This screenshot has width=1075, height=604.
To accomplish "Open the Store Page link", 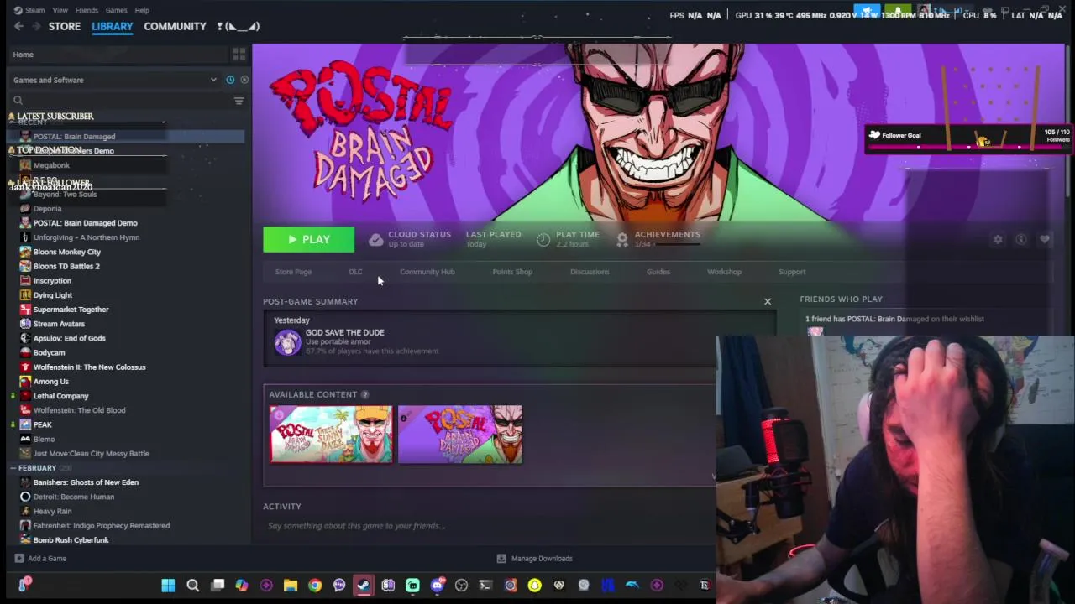I will (x=293, y=272).
